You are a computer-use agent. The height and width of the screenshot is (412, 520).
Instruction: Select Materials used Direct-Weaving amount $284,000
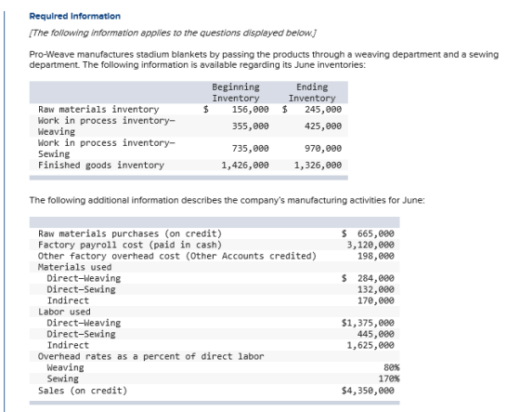[x=368, y=278]
